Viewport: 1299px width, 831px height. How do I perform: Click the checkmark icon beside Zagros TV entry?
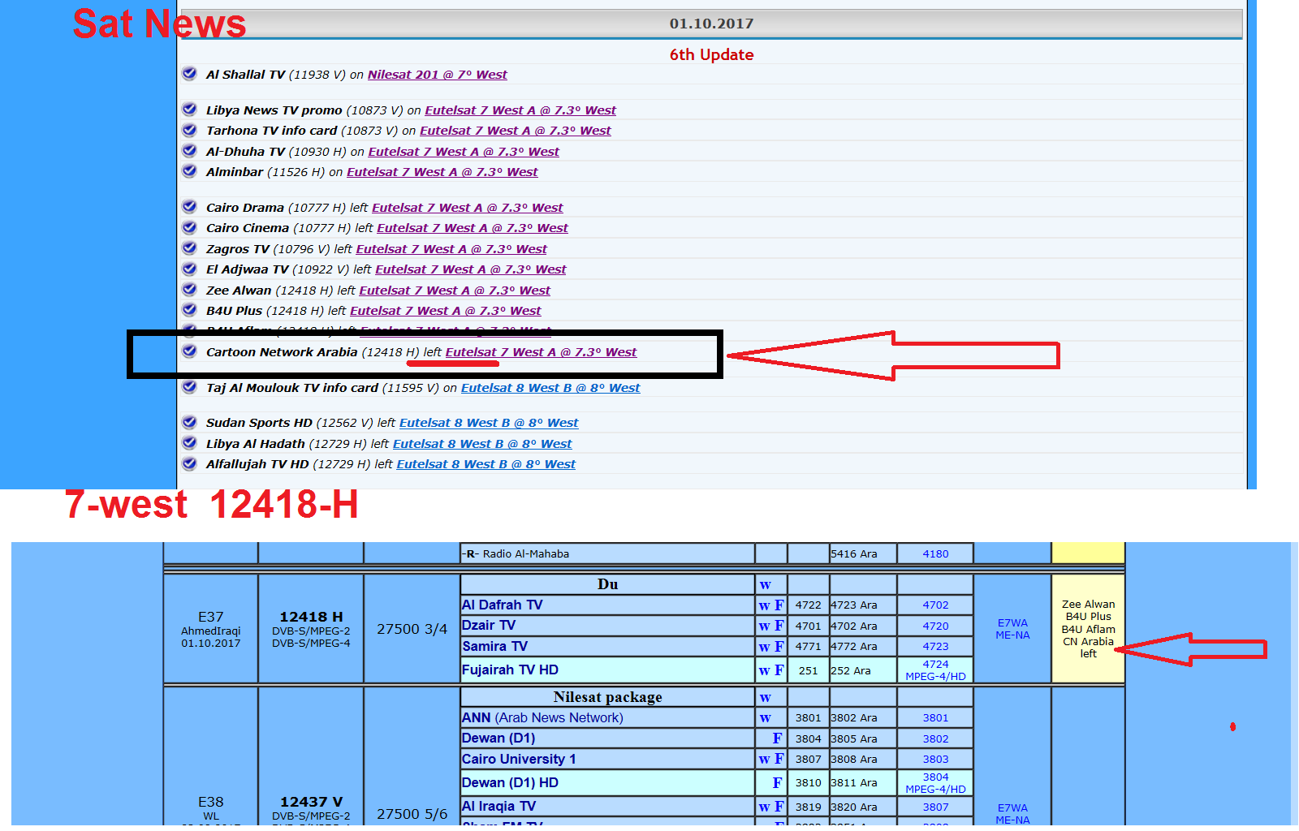[189, 248]
